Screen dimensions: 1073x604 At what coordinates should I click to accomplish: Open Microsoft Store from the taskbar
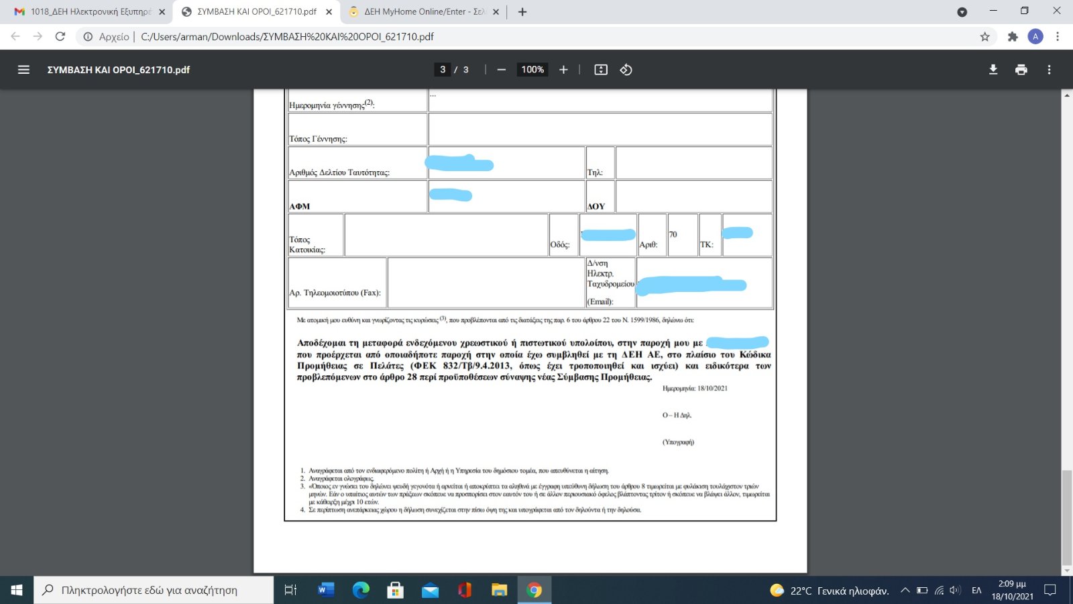[396, 590]
